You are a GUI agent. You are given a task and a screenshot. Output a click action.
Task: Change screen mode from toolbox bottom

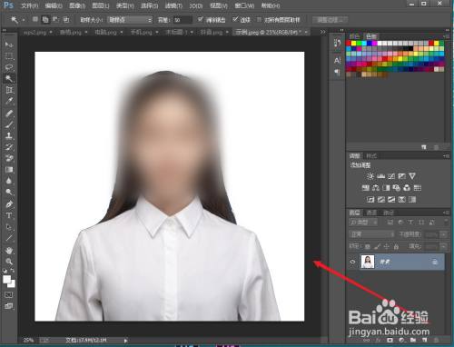click(x=9, y=306)
